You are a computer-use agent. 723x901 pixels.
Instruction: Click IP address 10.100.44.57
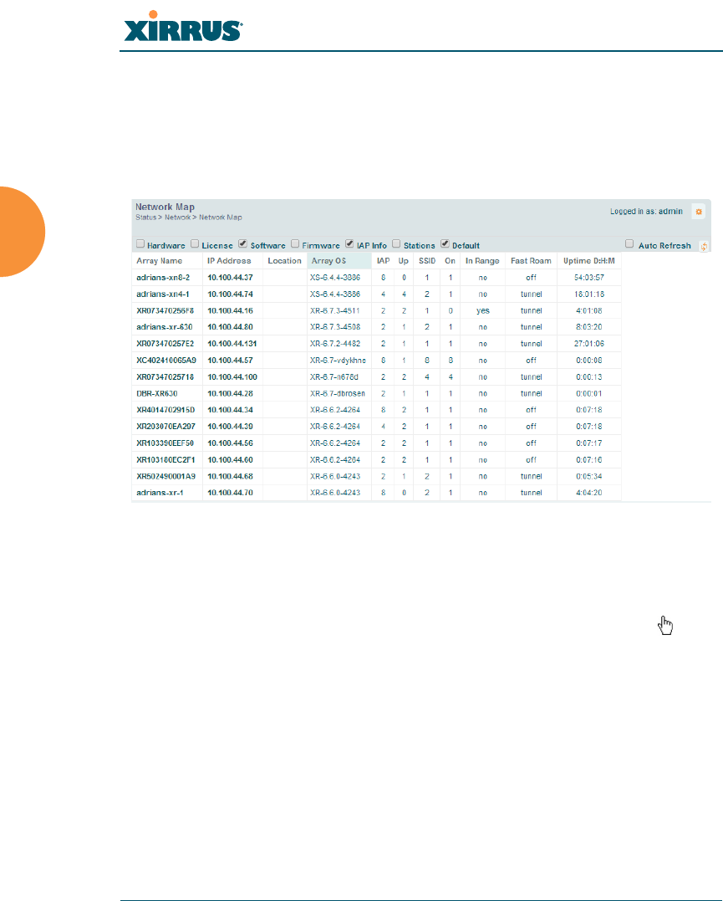231,361
